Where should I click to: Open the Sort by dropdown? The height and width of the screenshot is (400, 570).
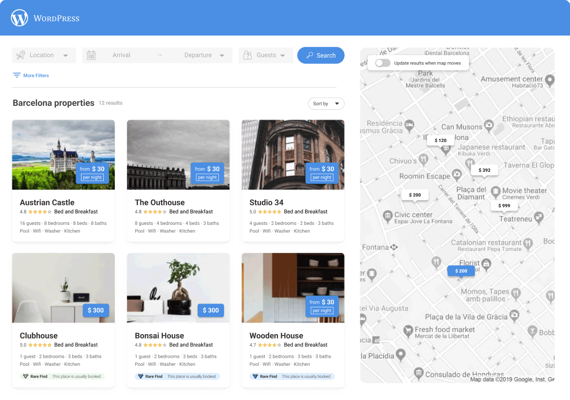(326, 104)
